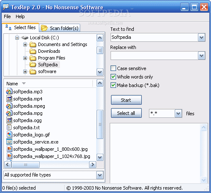
Task: Select the softpedia.mp3 file name
Action: (x=28, y=92)
